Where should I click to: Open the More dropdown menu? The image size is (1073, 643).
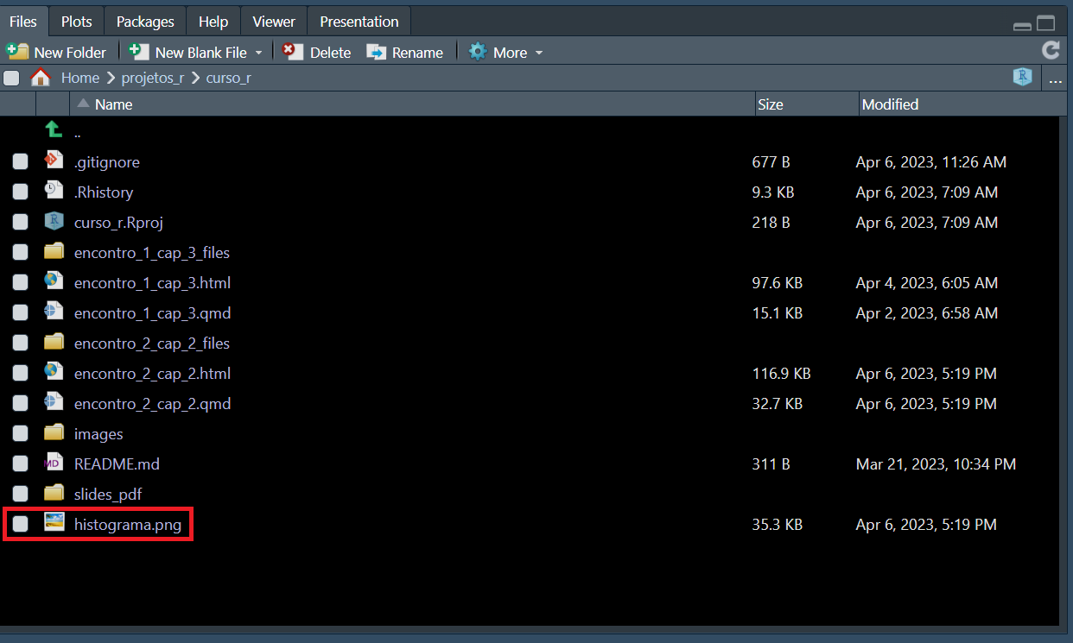506,53
